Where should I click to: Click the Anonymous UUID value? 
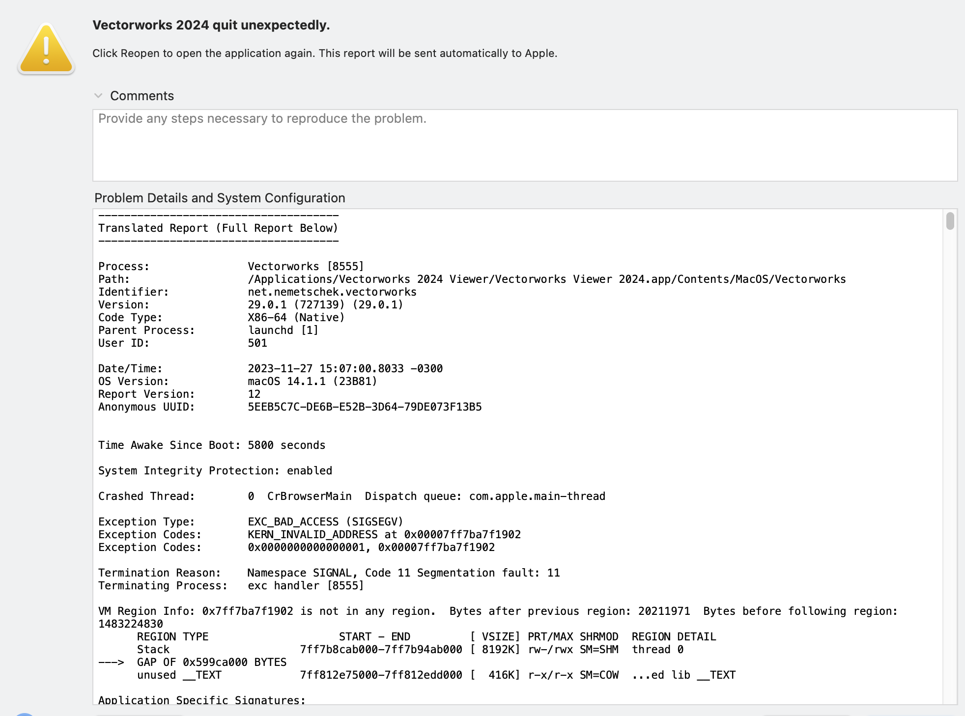point(365,407)
